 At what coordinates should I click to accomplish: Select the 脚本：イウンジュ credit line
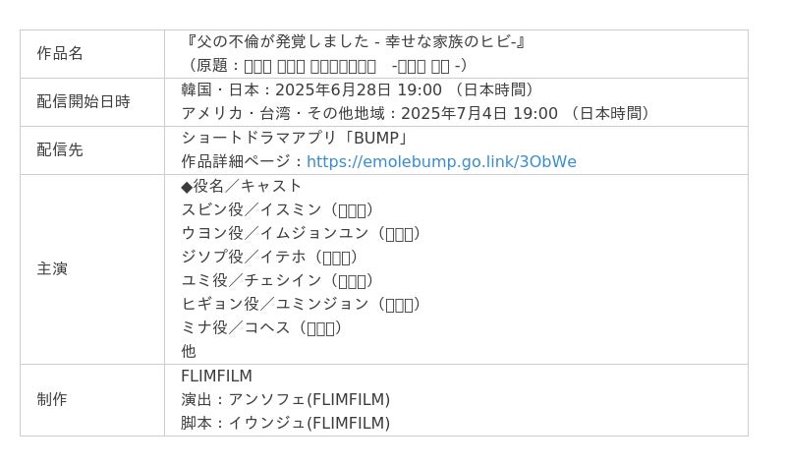click(285, 423)
